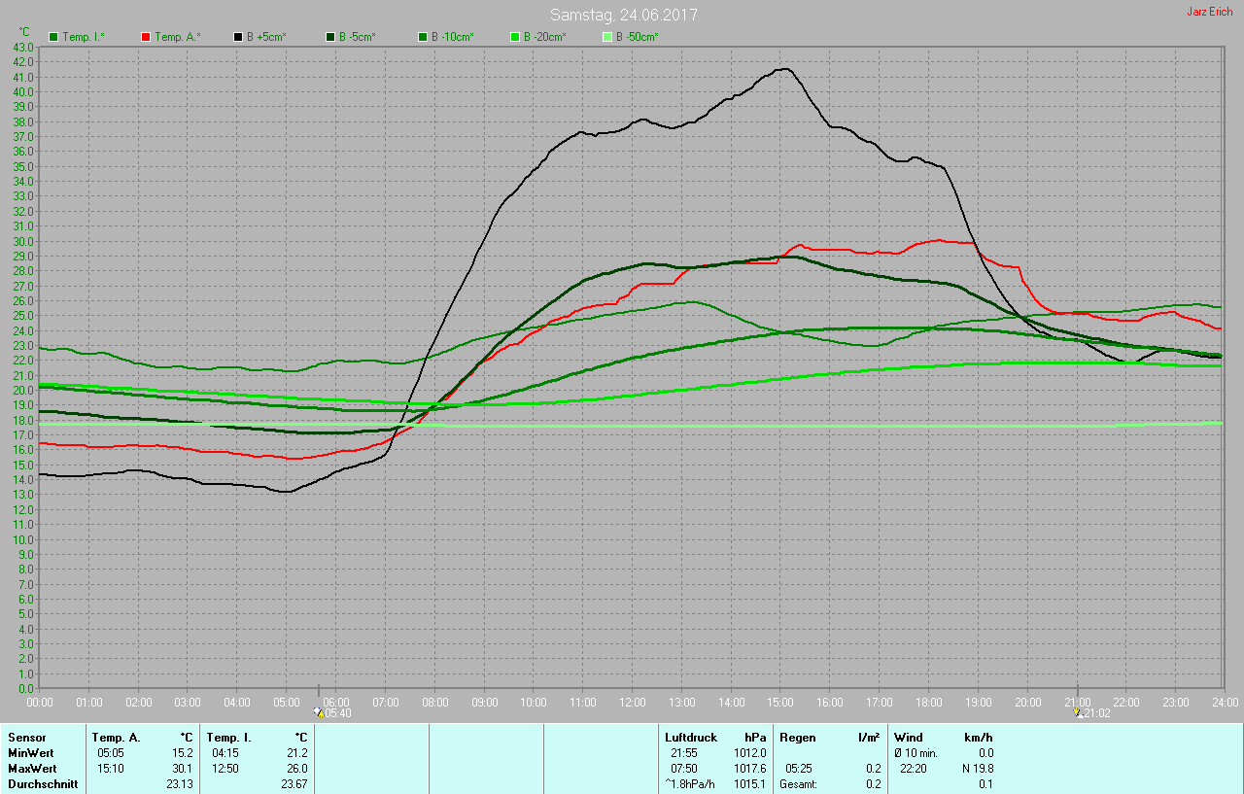Click the "B +5cm*" legend label text
The width and height of the screenshot is (1244, 794).
click(x=267, y=37)
